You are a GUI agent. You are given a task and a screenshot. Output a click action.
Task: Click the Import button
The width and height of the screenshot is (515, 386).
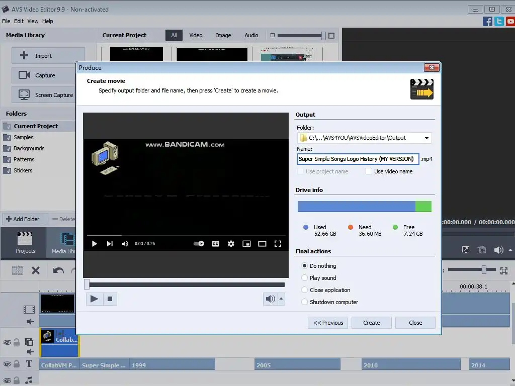pos(48,55)
